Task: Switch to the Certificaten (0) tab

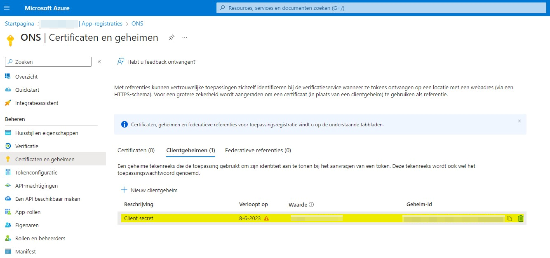Action: coord(136,150)
